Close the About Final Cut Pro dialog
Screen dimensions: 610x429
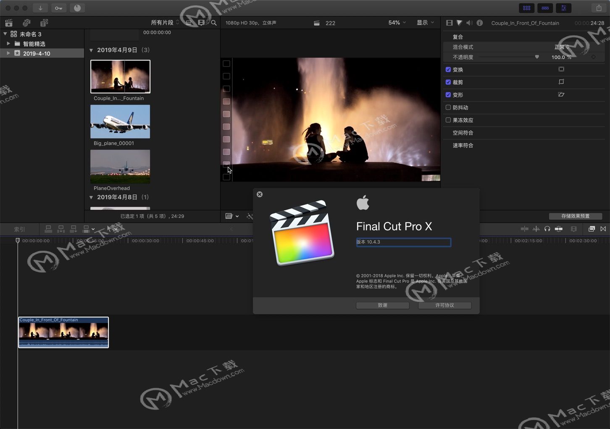click(260, 194)
